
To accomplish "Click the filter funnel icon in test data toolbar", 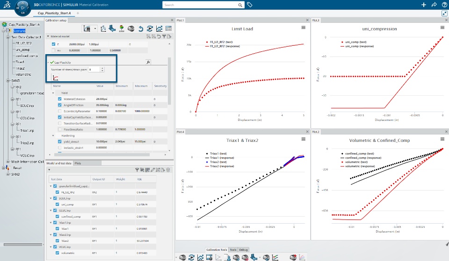I will [137, 170].
